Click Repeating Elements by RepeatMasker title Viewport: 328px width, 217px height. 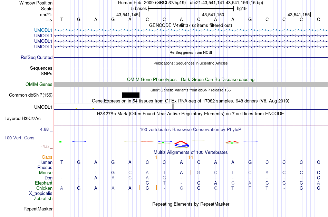[x=191, y=204]
